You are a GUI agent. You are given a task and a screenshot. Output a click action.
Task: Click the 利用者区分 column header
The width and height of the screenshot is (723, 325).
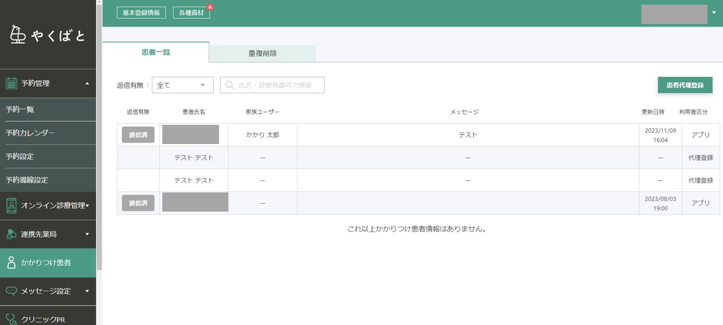(x=693, y=112)
